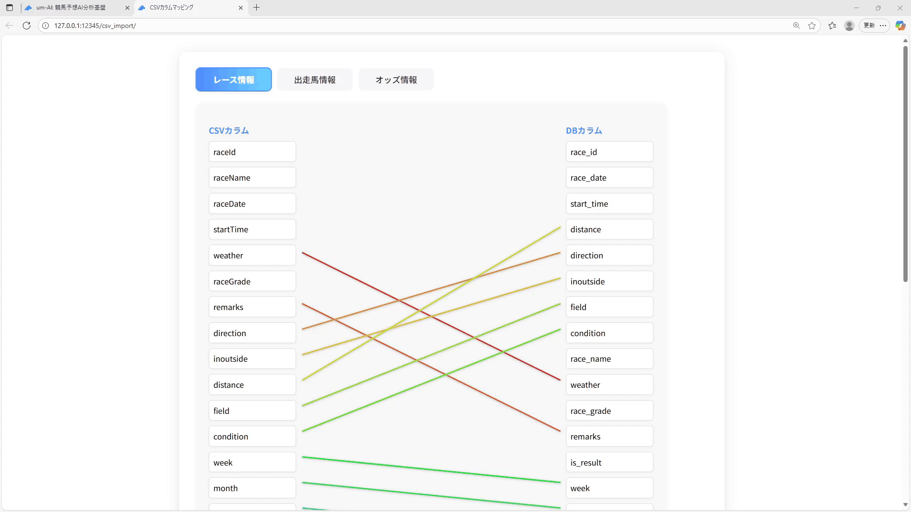The height and width of the screenshot is (512, 911).
Task: Click the vertical page scrollbar
Action: coord(905,164)
